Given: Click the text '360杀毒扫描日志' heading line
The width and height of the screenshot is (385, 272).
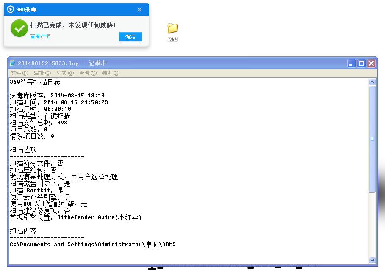Looking at the screenshot, I should tap(35, 82).
